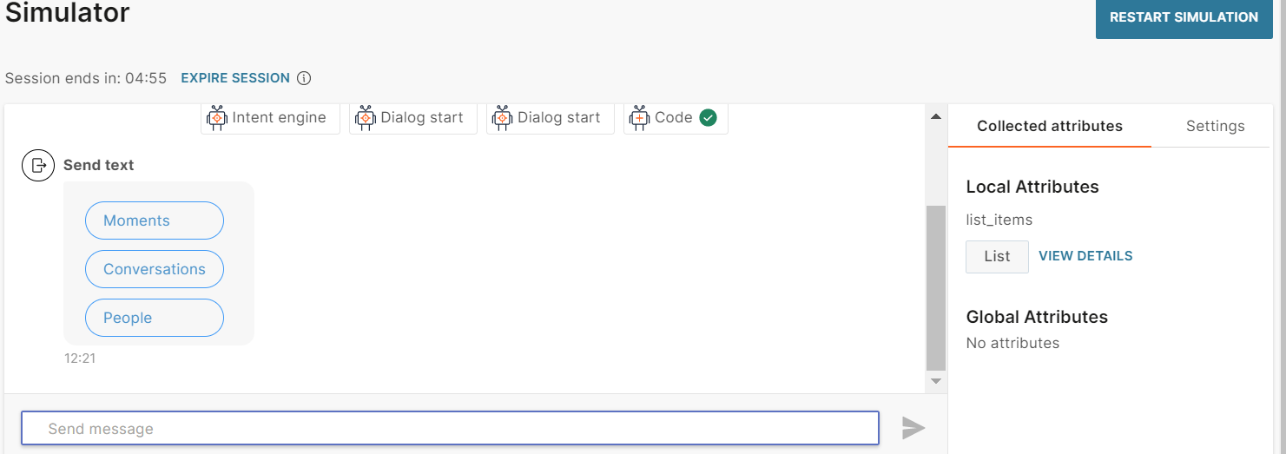1286x454 pixels.
Task: Click the List type badge
Action: 997,256
